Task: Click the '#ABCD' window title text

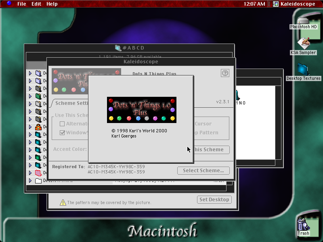Action: [133, 48]
